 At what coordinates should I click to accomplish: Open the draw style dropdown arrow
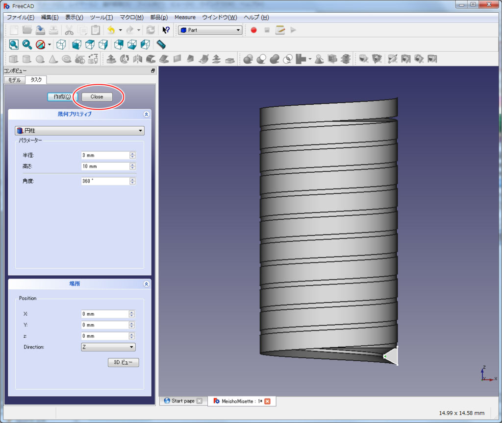(50, 45)
